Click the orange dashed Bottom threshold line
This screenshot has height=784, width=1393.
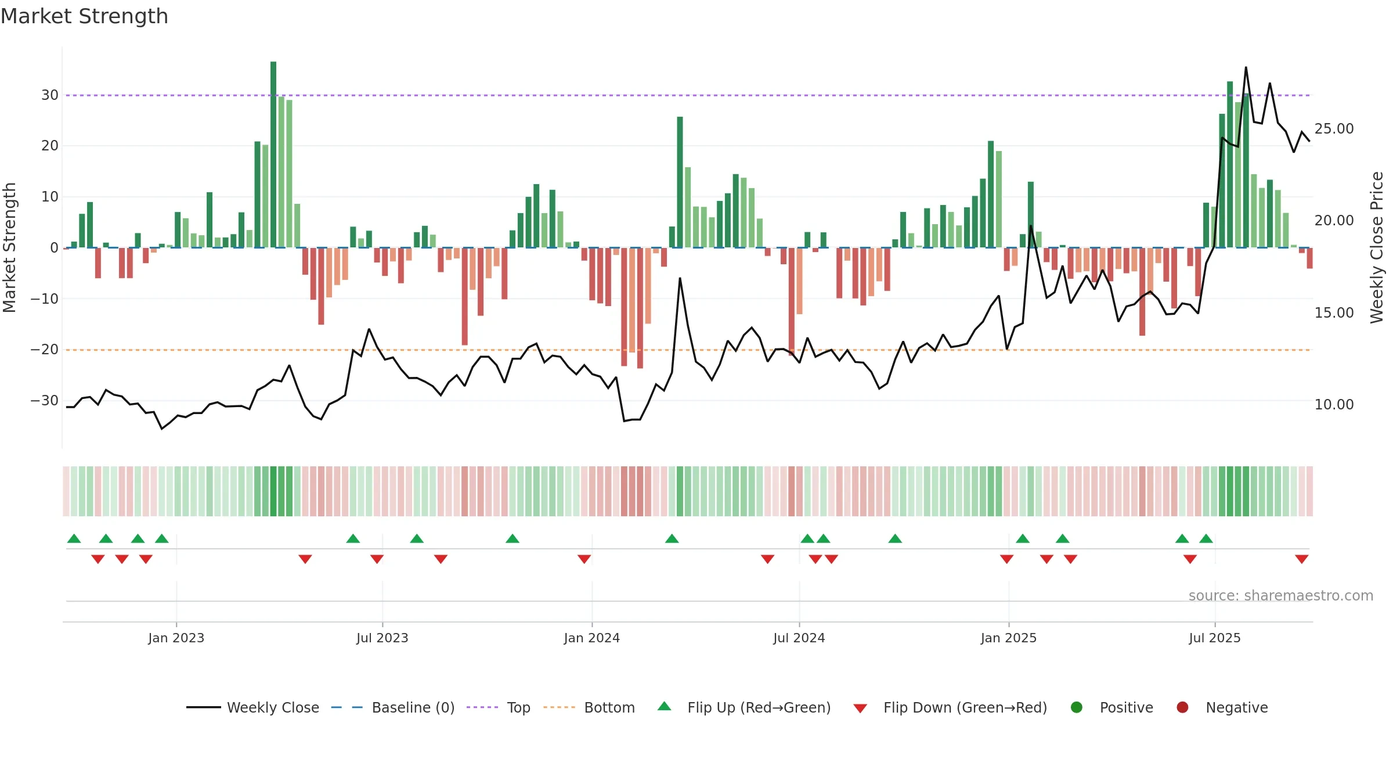(x=688, y=350)
